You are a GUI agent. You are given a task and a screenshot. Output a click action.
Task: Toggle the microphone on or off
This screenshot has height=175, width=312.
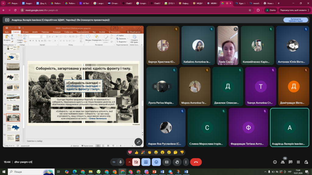tap(121, 162)
